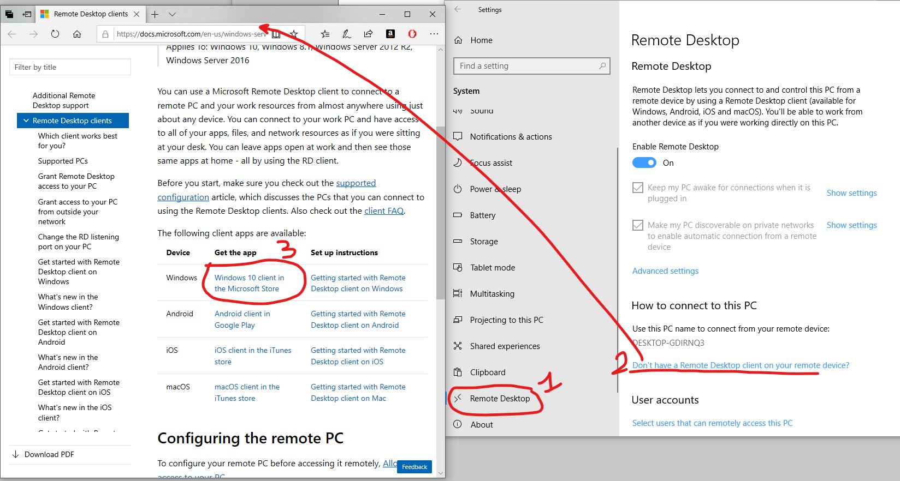This screenshot has height=481, width=900.
Task: Open Tablet mode settings page
Action: 492,268
